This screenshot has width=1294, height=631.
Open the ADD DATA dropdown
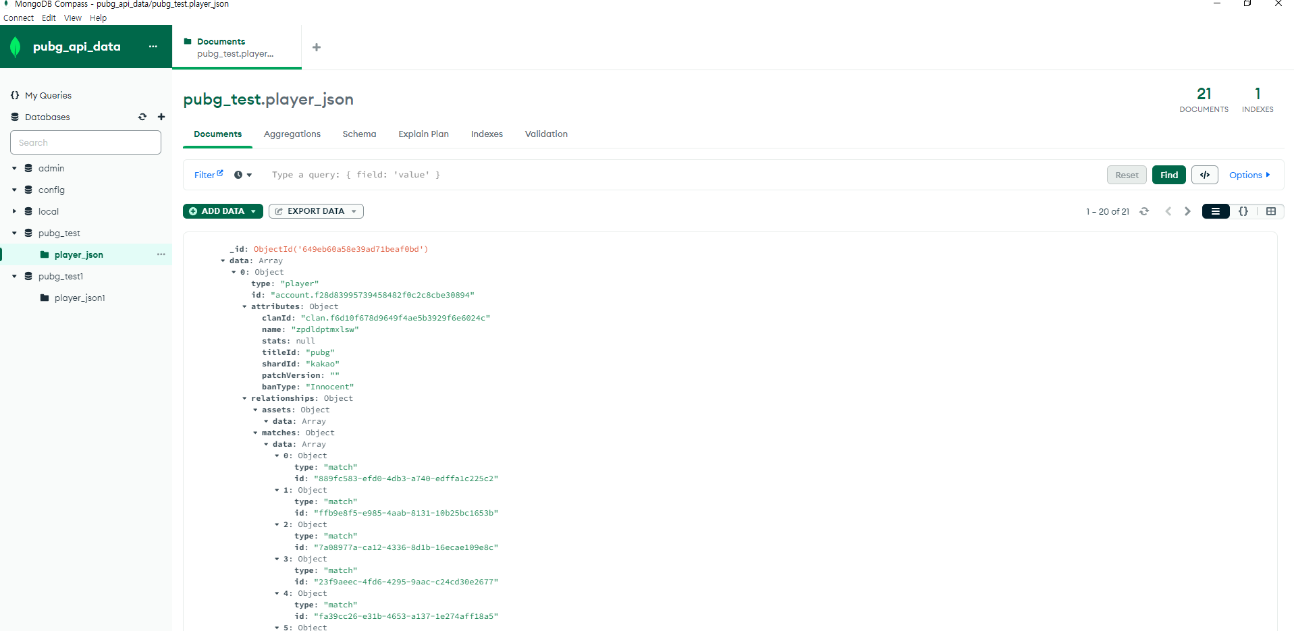pyautogui.click(x=223, y=211)
